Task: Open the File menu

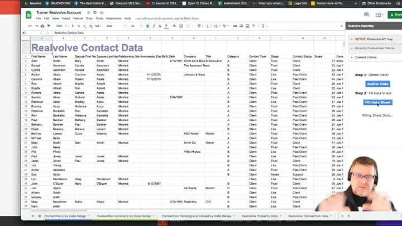Action: 39,18
